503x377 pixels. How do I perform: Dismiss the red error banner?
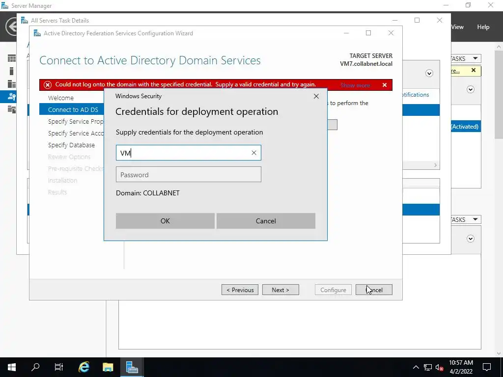coord(384,85)
